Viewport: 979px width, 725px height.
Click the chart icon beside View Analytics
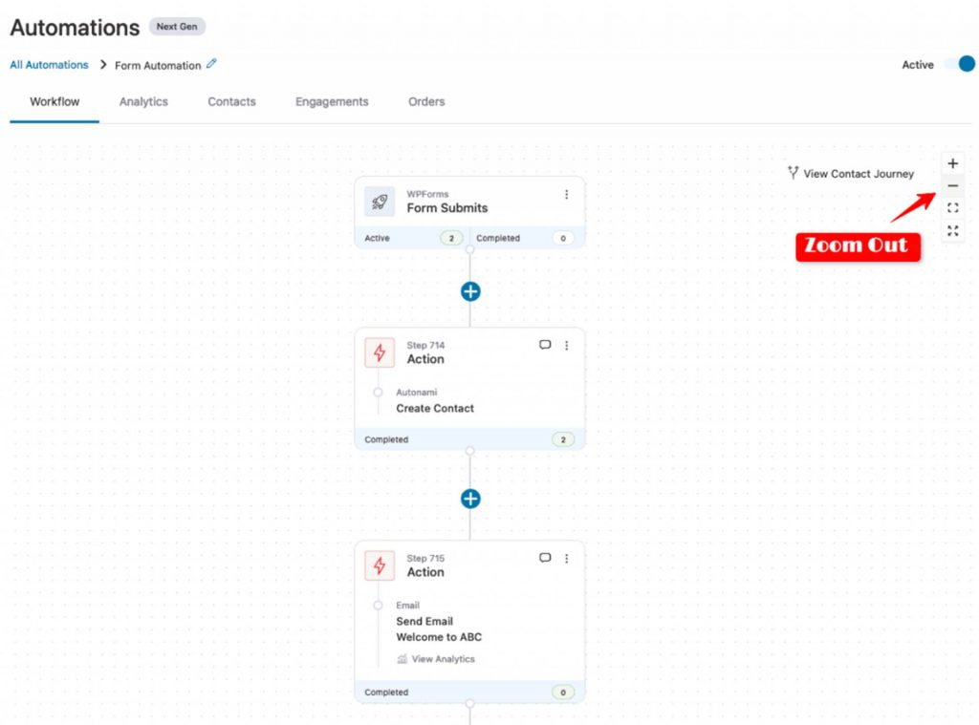(402, 659)
